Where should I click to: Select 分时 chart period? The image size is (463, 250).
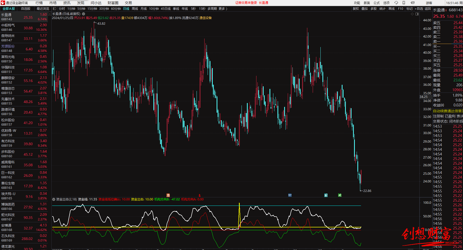(62, 9)
